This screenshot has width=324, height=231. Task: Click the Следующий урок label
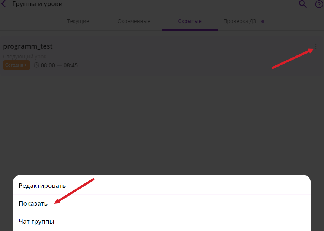click(25, 57)
